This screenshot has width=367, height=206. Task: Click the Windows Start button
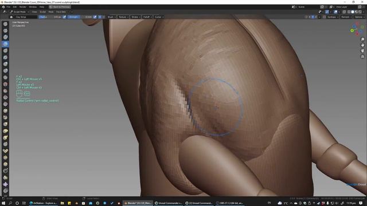[3, 203]
